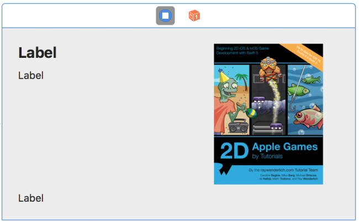Select the bottom Label near view's lower edge
The width and height of the screenshot is (359, 222).
31,198
